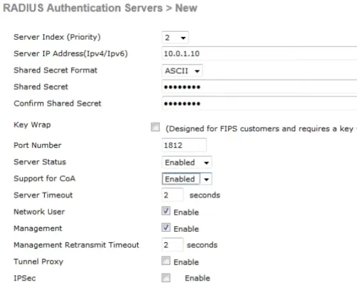This screenshot has height=297, width=357.
Task: Expand the Shared Secret Format dropdown
Action: click(x=182, y=71)
